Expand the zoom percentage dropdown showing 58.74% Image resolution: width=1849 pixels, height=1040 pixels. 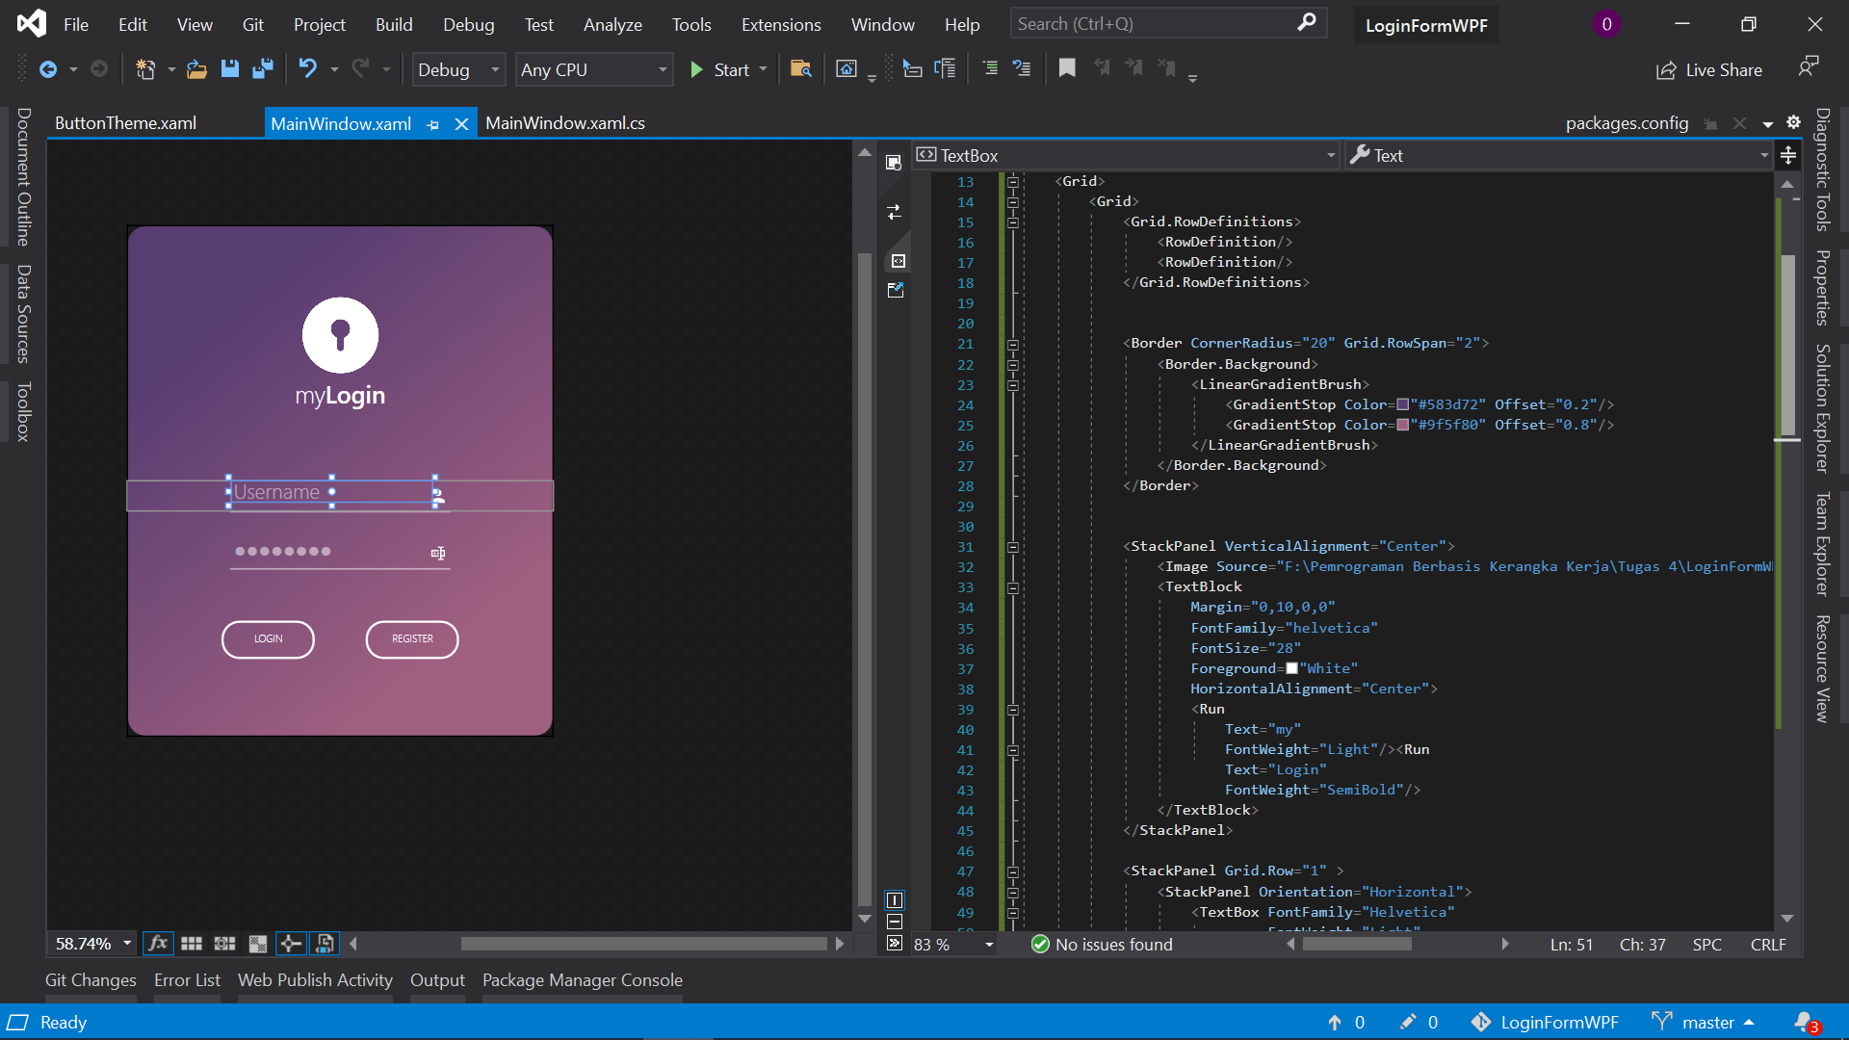pyautogui.click(x=126, y=944)
